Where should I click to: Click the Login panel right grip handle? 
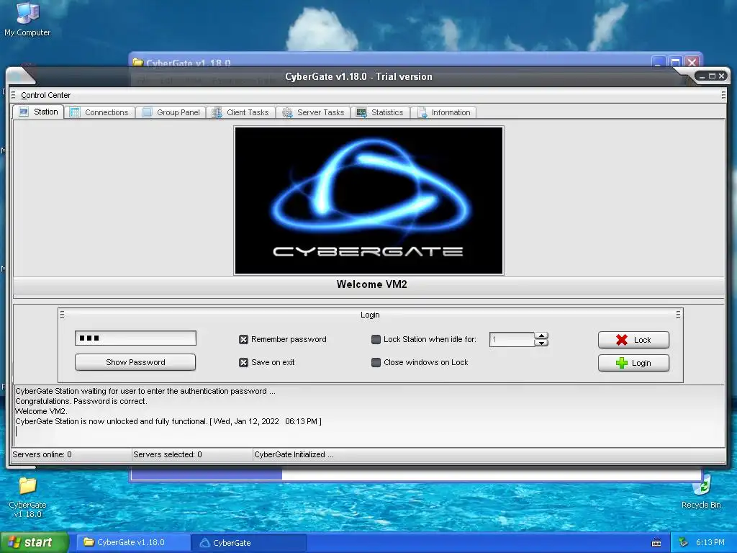[678, 315]
